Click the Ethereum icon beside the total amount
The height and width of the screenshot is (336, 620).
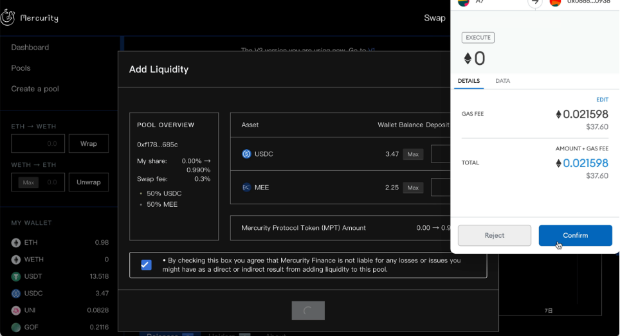pos(558,163)
